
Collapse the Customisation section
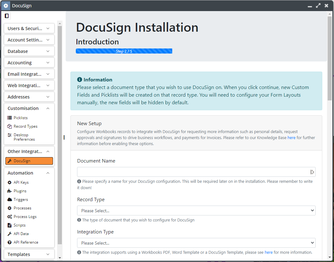pyautogui.click(x=29, y=108)
